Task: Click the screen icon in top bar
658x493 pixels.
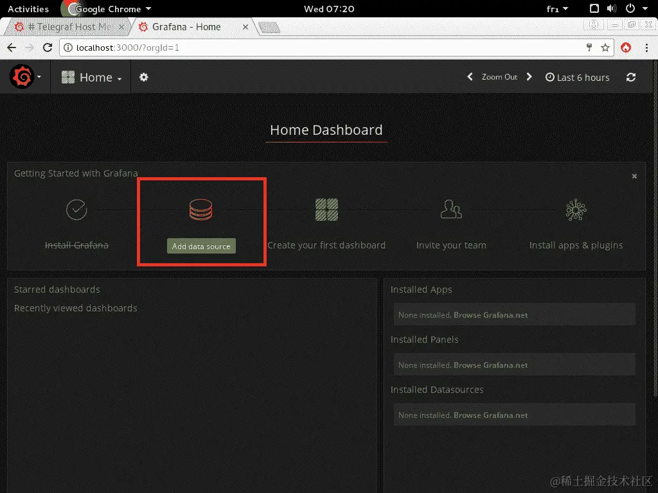Action: (594, 8)
